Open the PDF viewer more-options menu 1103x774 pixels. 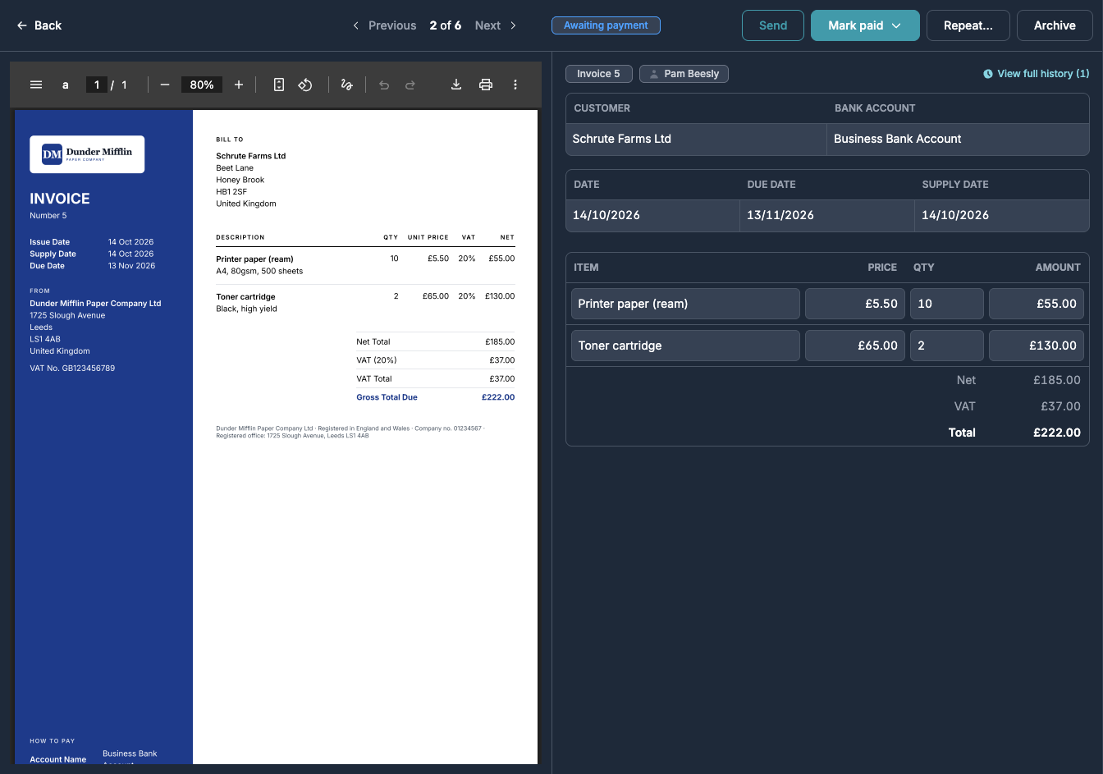(x=515, y=85)
